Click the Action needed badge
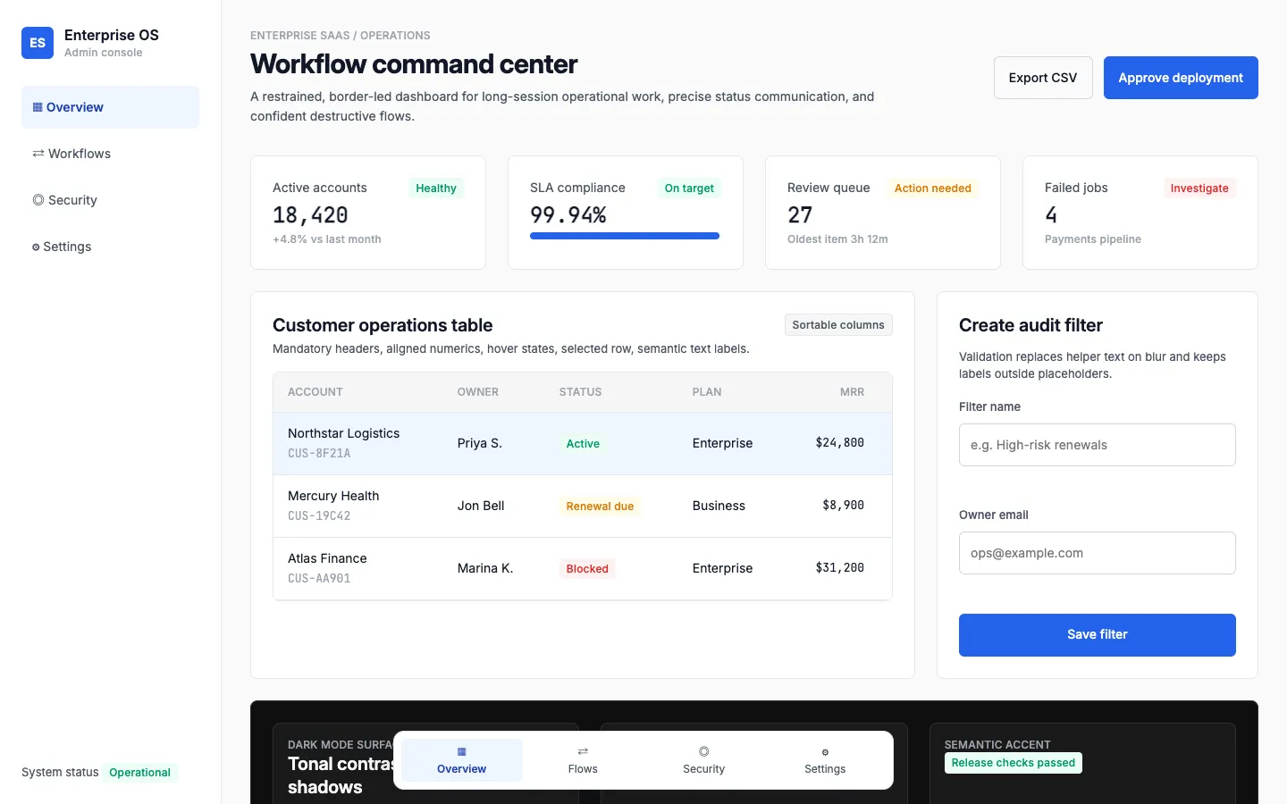This screenshot has width=1287, height=804. tap(933, 188)
